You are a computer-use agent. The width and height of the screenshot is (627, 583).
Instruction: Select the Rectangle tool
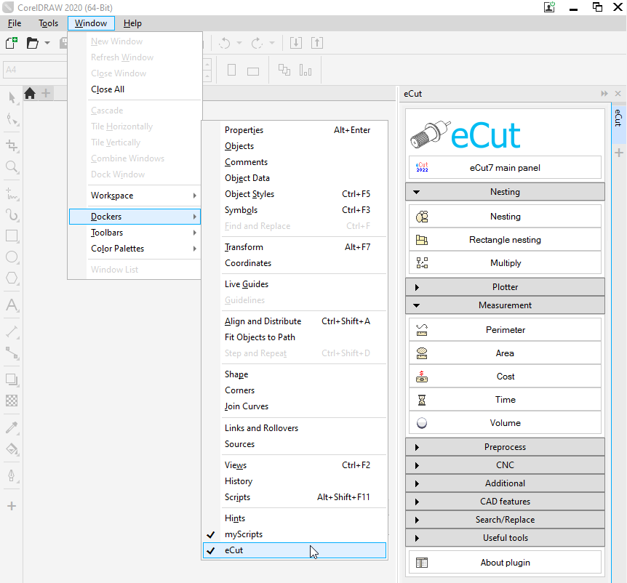[x=12, y=236]
